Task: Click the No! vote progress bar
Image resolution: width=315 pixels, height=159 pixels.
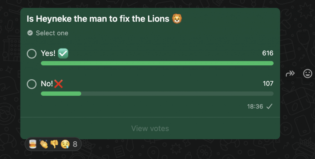Action: coord(157,94)
